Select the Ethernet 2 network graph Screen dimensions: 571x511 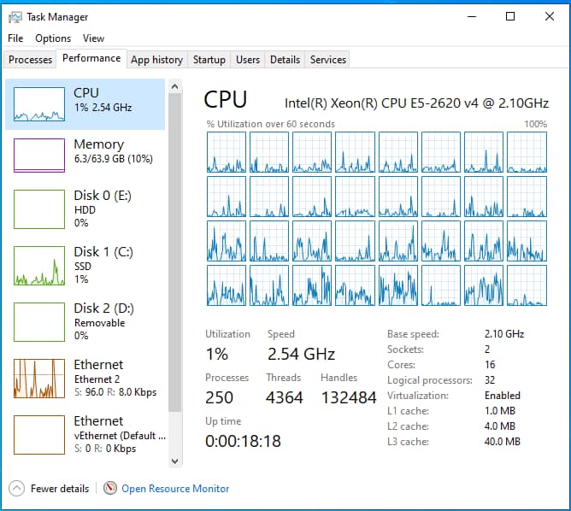39,379
